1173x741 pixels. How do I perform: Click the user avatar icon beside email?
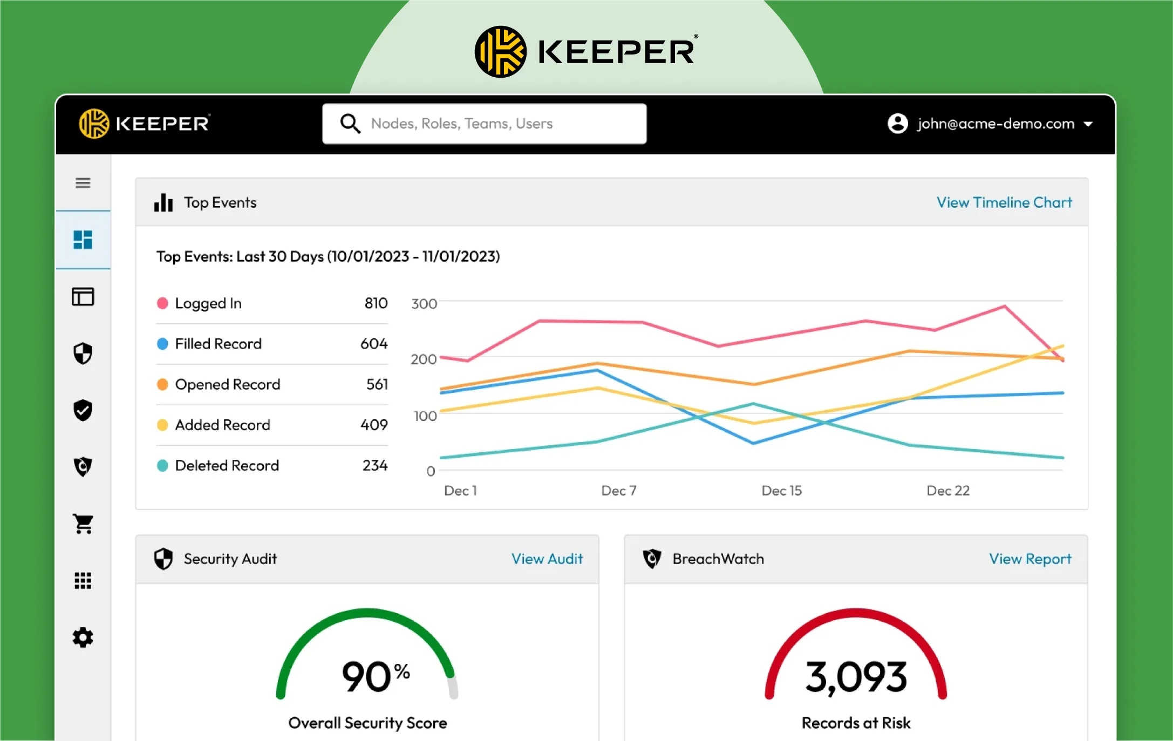click(x=898, y=124)
